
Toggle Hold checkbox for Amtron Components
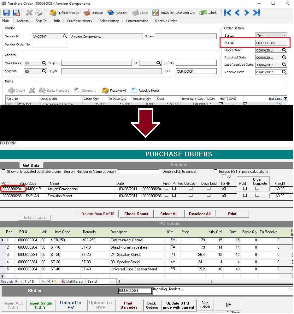[x=245, y=188]
